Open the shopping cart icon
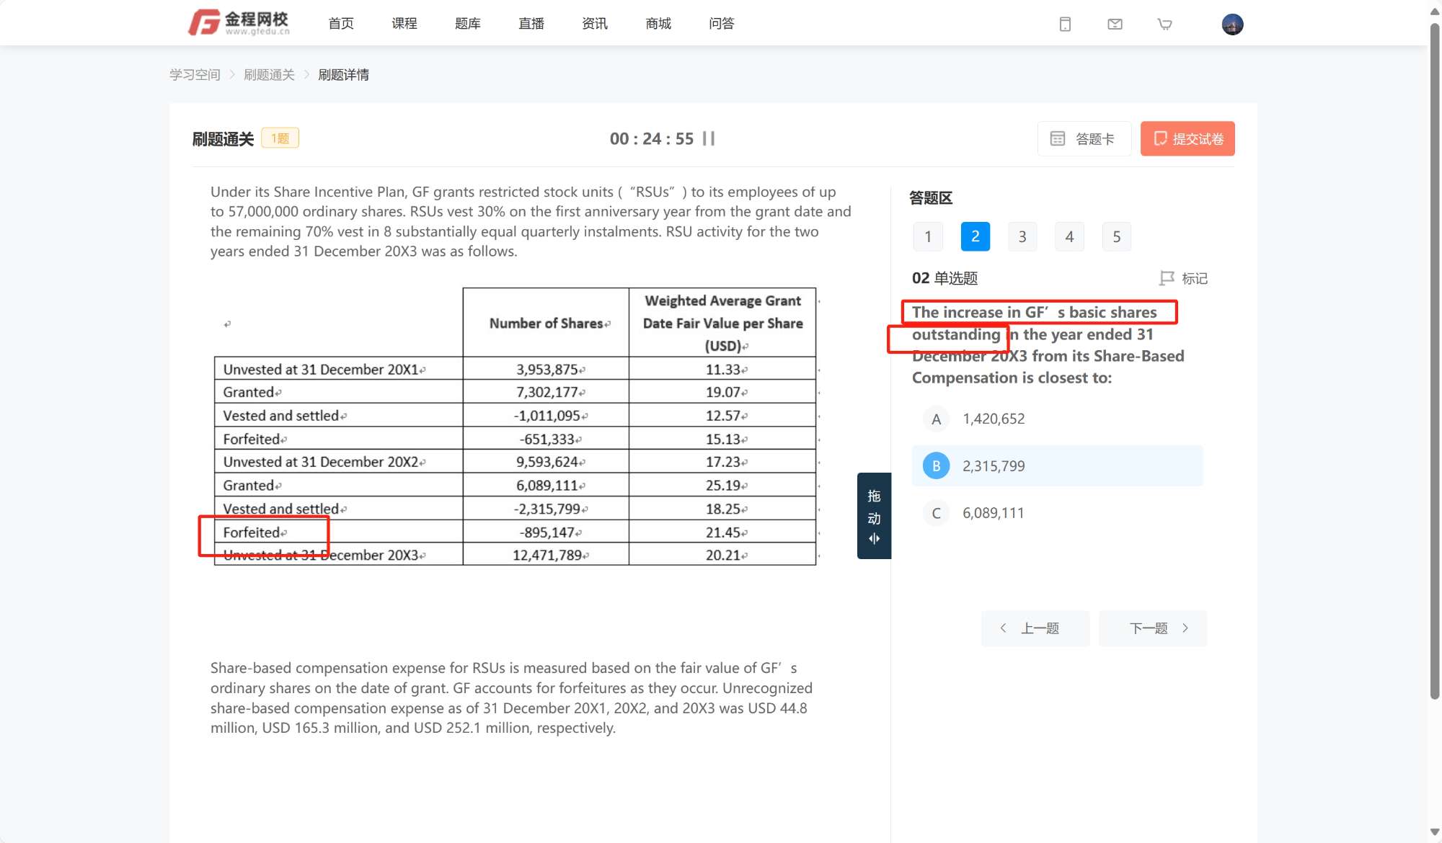Viewport: 1442px width, 843px height. pos(1164,24)
